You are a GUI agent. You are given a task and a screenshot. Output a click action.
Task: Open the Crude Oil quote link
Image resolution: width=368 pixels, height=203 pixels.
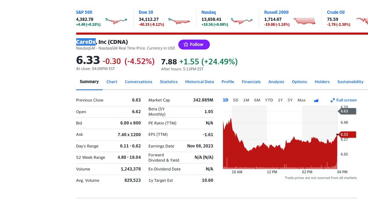coord(336,12)
